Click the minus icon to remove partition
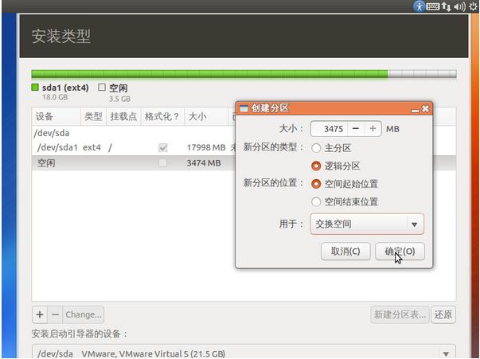The height and width of the screenshot is (359, 480). 55,314
